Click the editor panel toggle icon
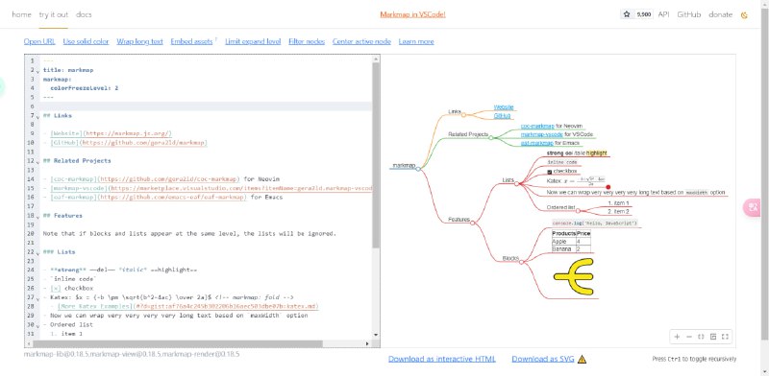The width and height of the screenshot is (769, 376). pos(713,337)
